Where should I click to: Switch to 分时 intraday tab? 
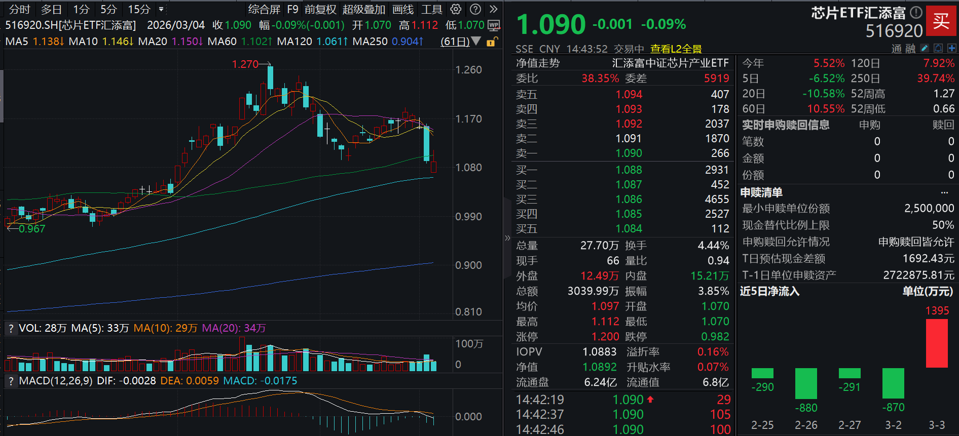coord(20,9)
